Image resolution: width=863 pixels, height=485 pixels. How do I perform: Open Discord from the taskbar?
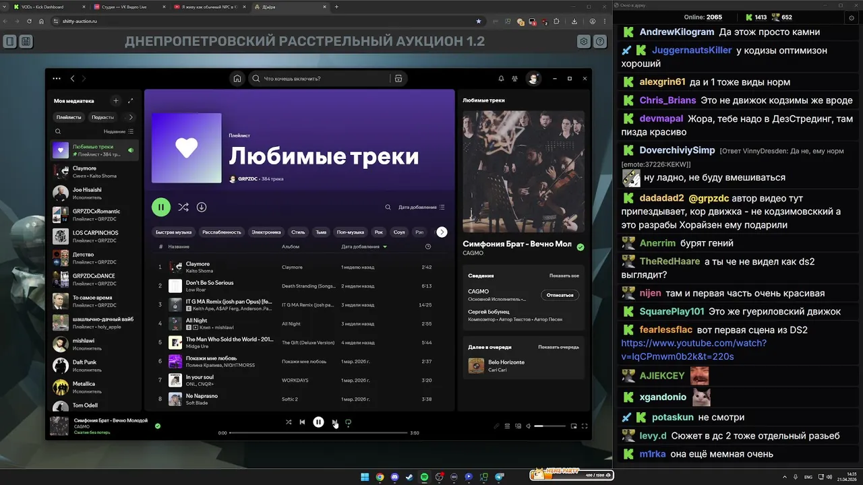394,477
